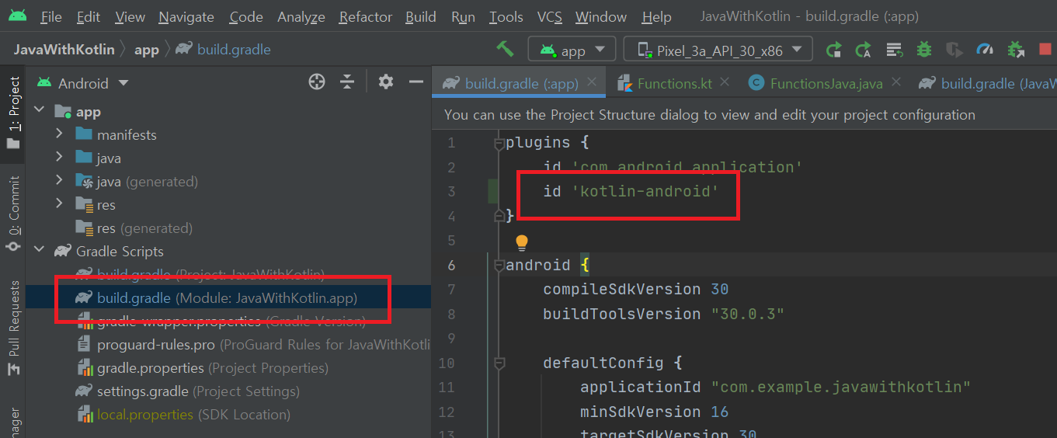The width and height of the screenshot is (1057, 438).
Task: Open the Navigate menu
Action: 186,16
